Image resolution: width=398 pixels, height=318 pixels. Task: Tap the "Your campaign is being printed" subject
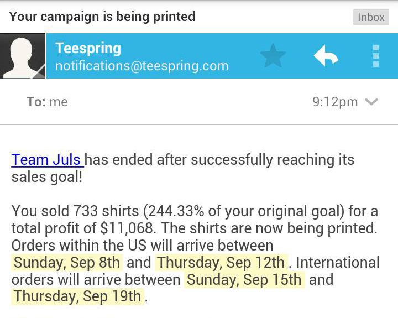pyautogui.click(x=102, y=17)
